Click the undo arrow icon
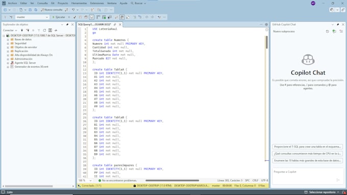 coord(73,10)
